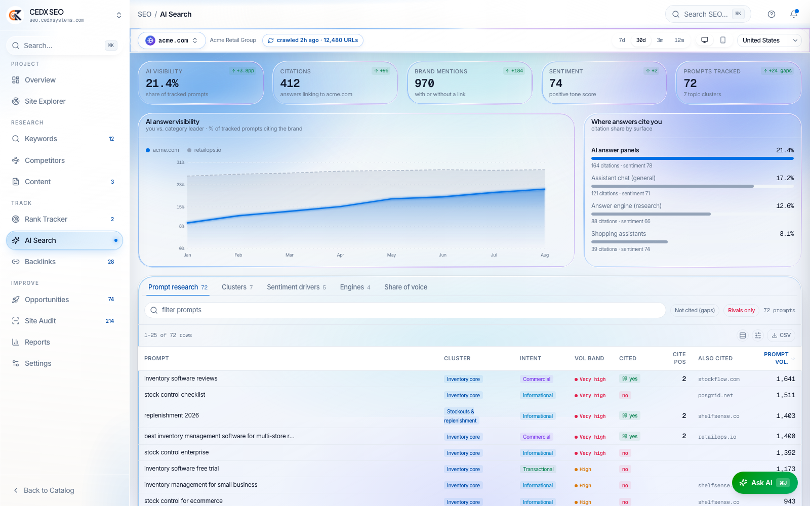This screenshot has height=506, width=810.
Task: Click the Keywords magnifier icon
Action: coord(16,139)
